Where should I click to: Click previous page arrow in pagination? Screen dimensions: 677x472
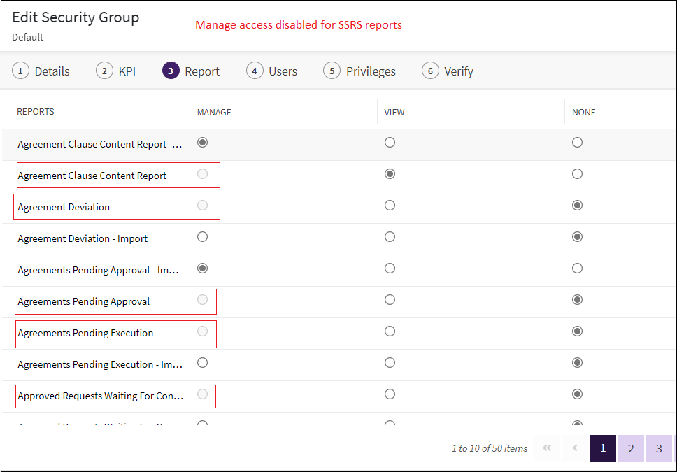coord(575,448)
